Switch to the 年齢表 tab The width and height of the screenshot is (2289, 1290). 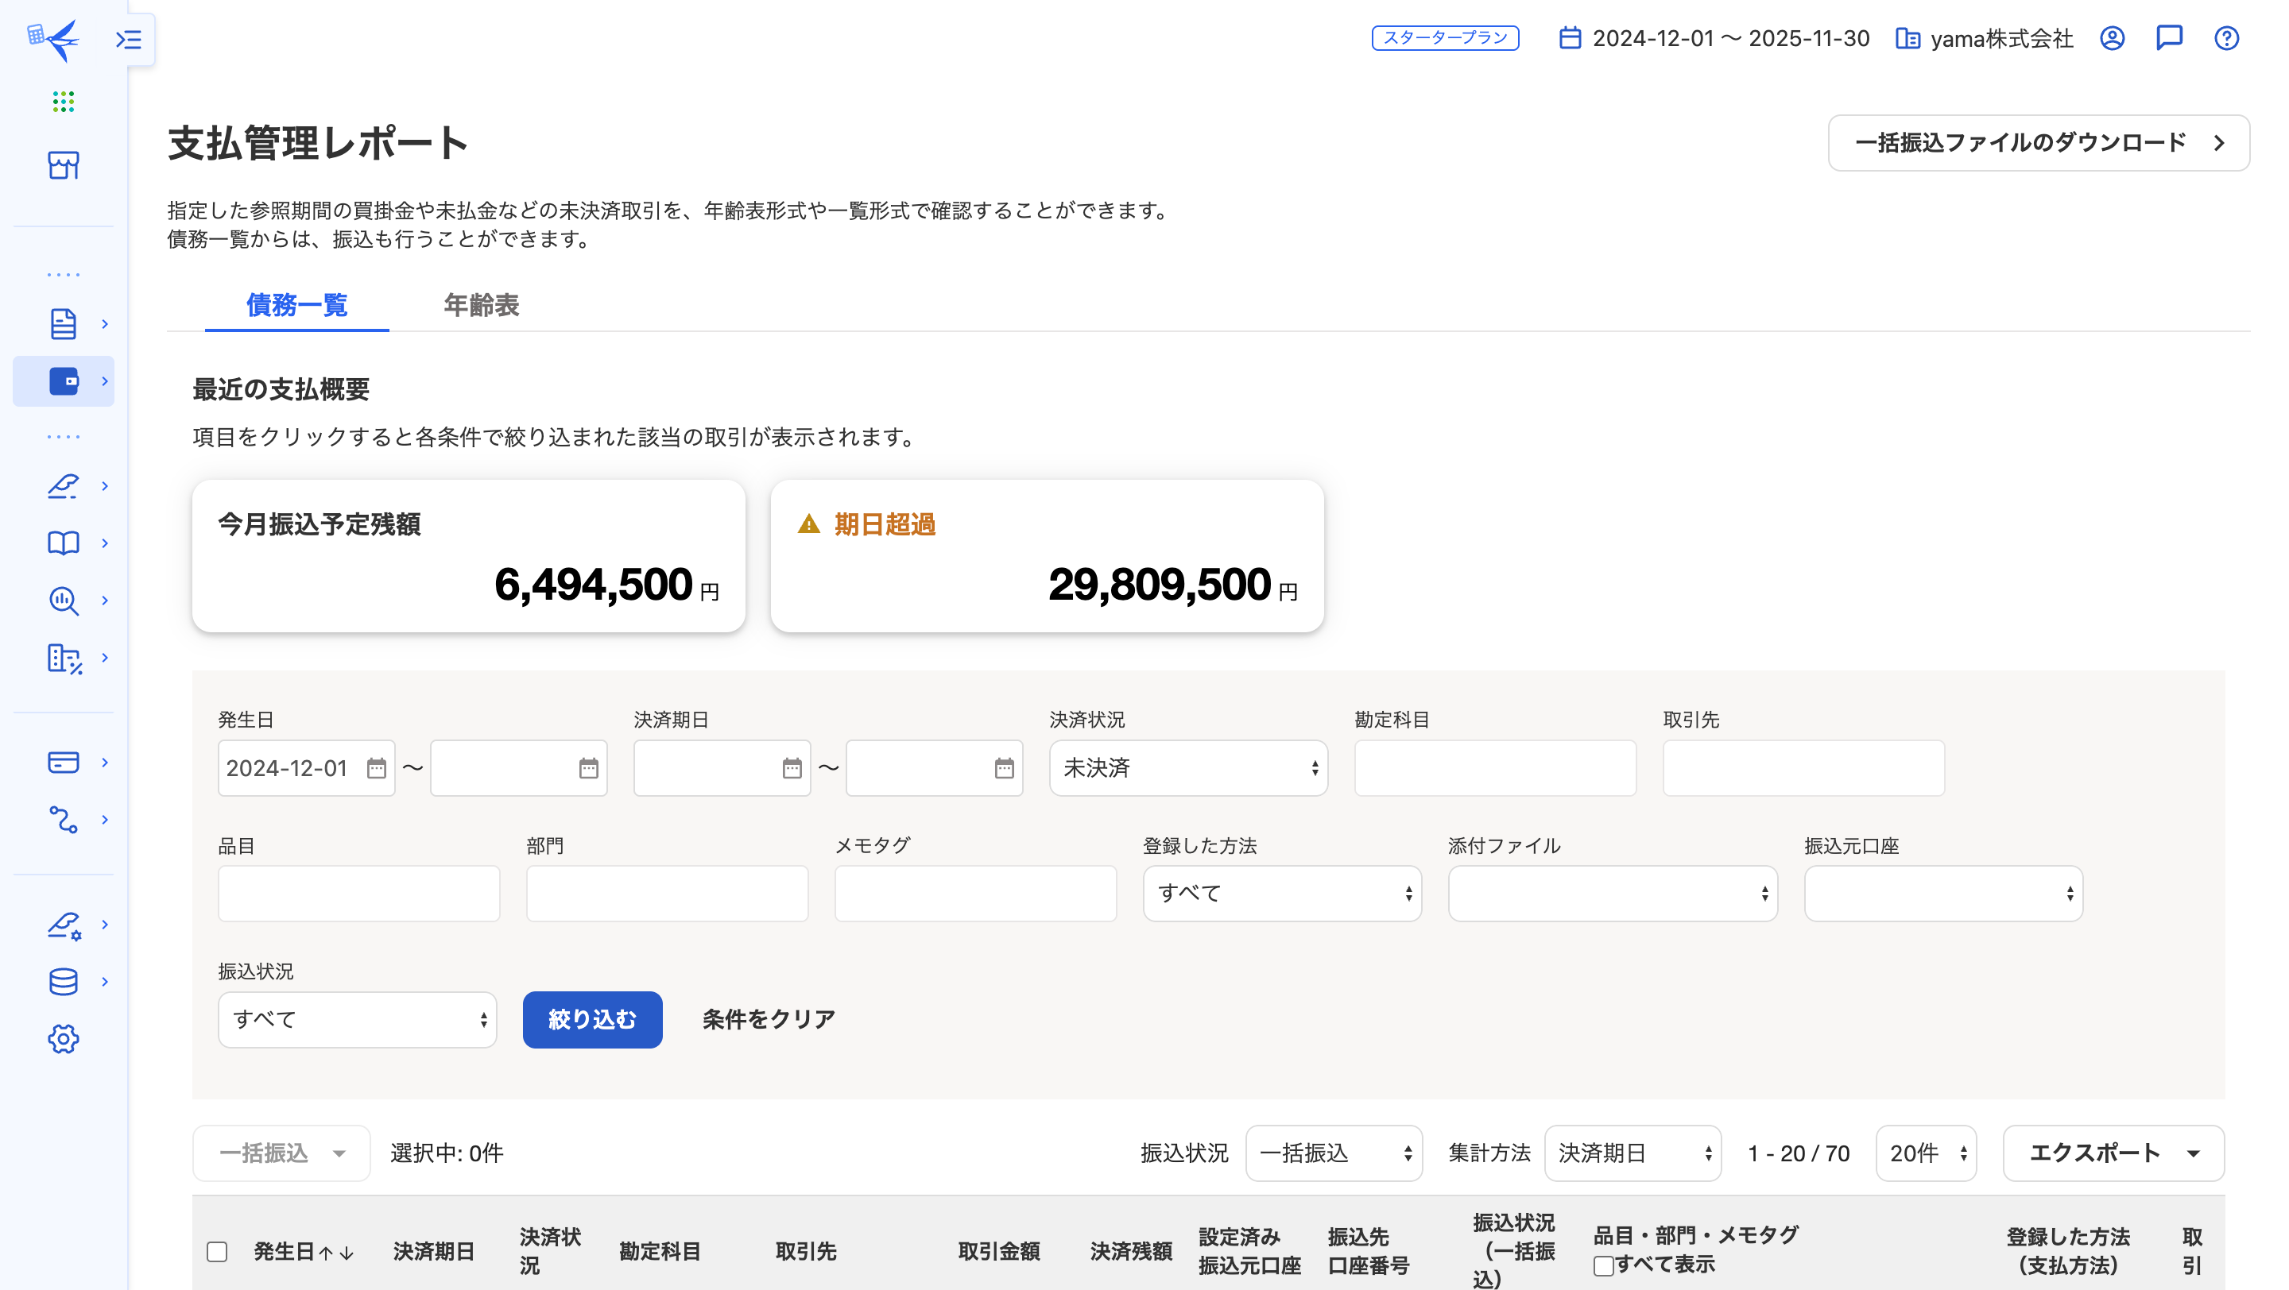[x=481, y=304]
